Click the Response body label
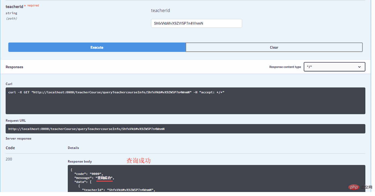 [80, 162]
